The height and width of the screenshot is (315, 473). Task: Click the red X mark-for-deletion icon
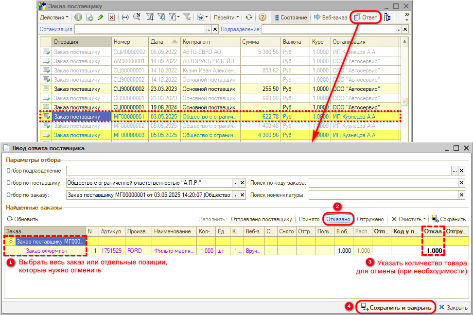pyautogui.click(x=111, y=17)
